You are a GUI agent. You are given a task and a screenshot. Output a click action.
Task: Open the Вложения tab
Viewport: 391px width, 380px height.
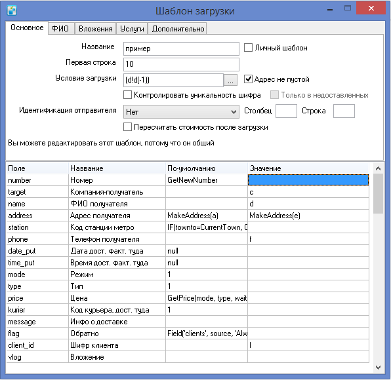(96, 29)
